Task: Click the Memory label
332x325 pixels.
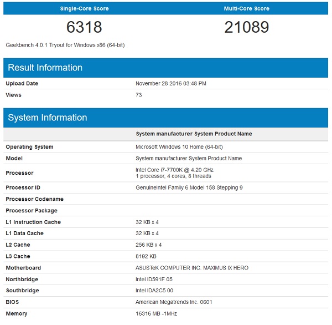Action: pyautogui.click(x=17, y=313)
